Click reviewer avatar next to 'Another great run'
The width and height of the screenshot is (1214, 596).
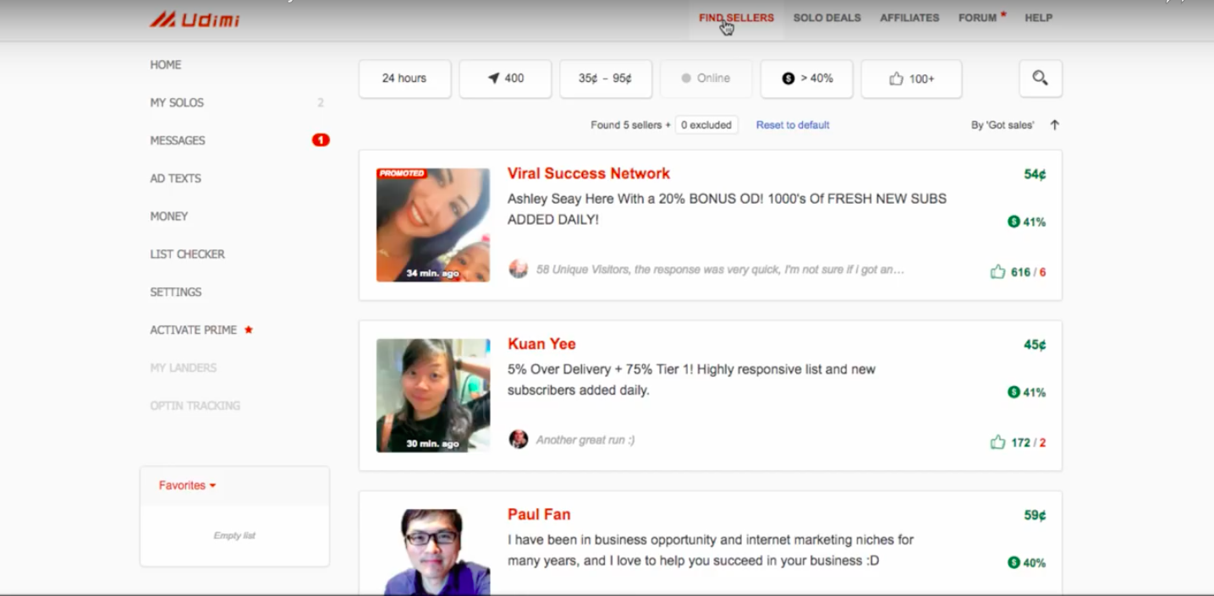tap(519, 440)
